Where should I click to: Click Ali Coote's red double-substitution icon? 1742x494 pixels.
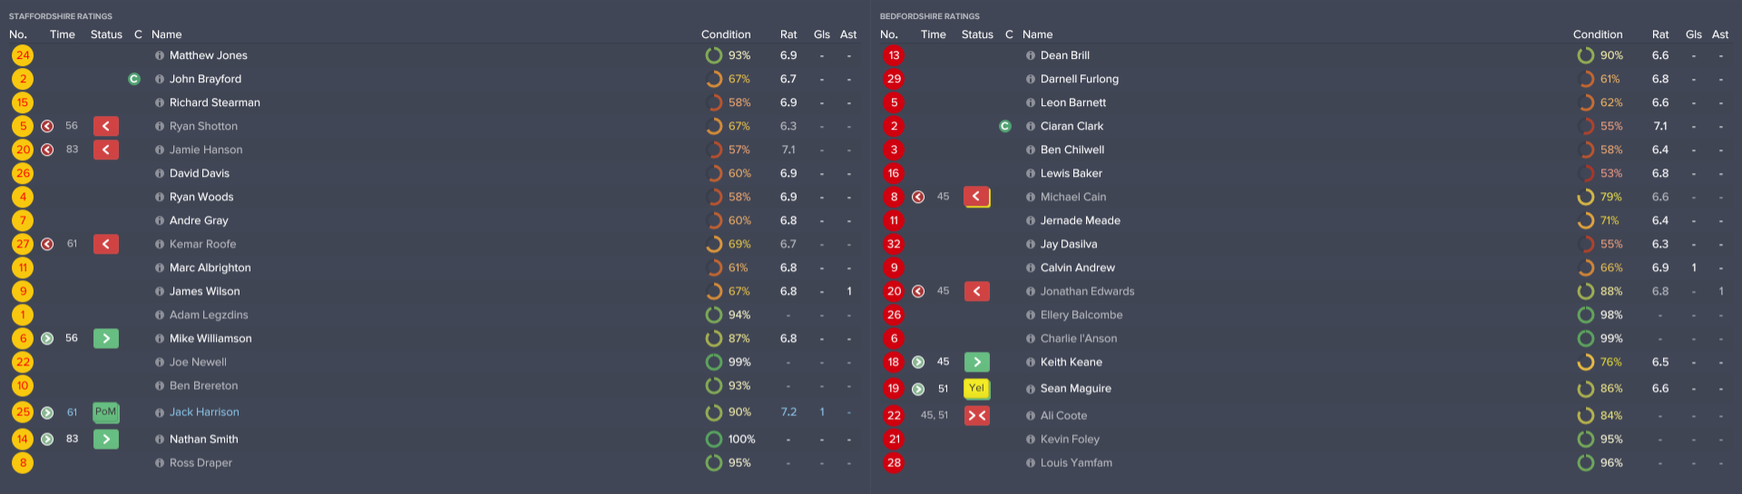[x=976, y=416]
